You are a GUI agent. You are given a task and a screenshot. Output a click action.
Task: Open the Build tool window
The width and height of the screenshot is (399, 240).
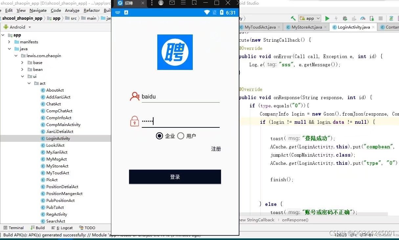click(37, 228)
